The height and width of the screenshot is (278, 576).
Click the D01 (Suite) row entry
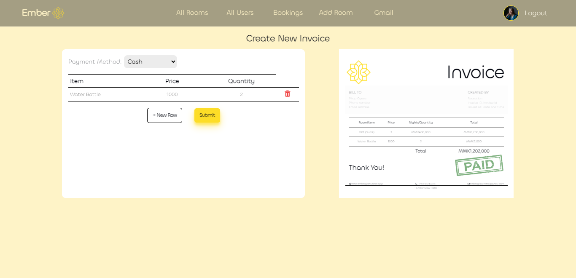coord(366,132)
